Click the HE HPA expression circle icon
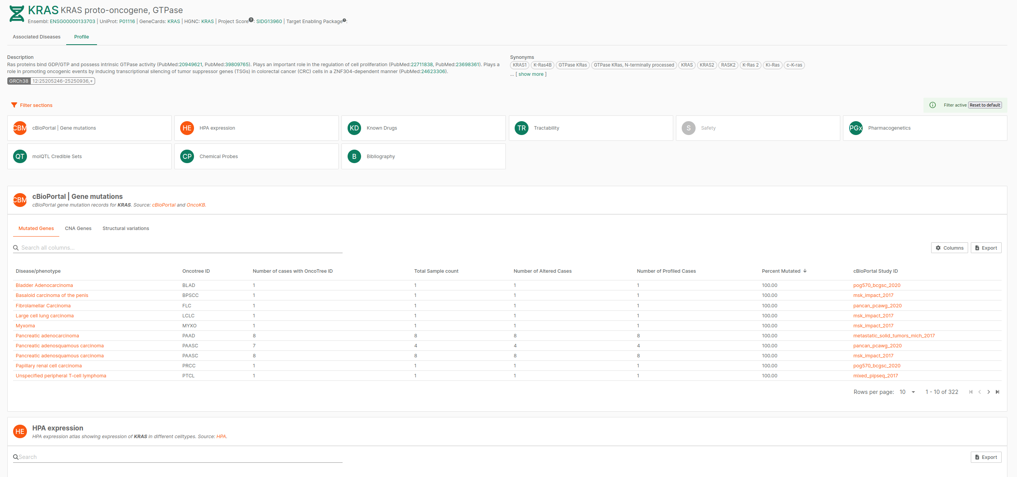The width and height of the screenshot is (1017, 477). coord(187,128)
